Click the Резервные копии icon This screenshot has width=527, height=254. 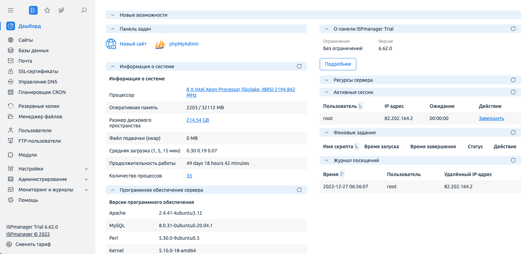click(11, 106)
